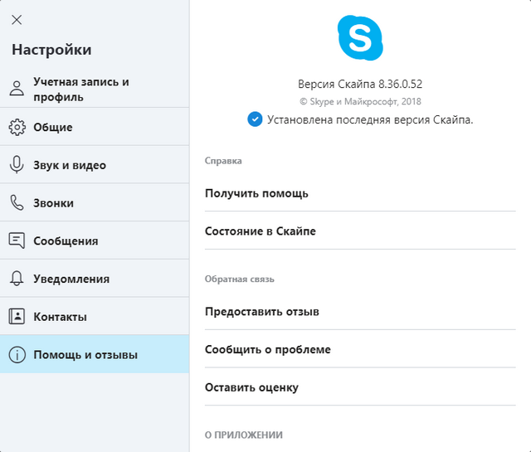Open 'Состояние в Скайпе' status page
The image size is (531, 452).
(261, 231)
